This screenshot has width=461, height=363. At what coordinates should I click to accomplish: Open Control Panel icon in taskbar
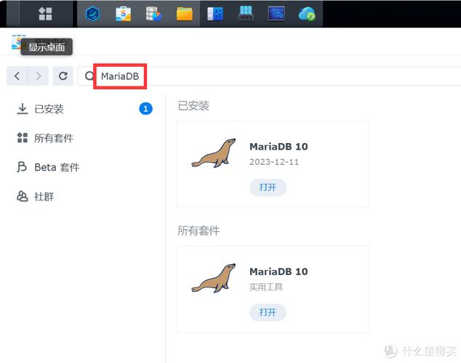[x=215, y=14]
